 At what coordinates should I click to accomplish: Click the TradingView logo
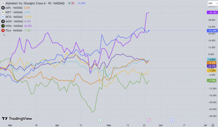coord(17,119)
